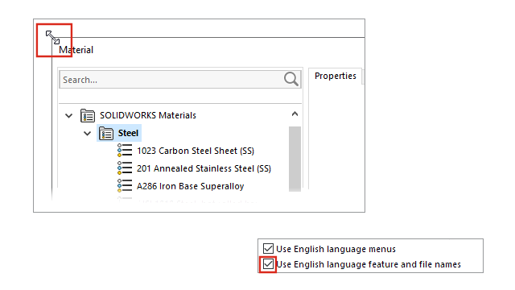This screenshot has height=290, width=515.
Task: Click the 201 Annealed Stainless Steel icon
Action: click(125, 168)
